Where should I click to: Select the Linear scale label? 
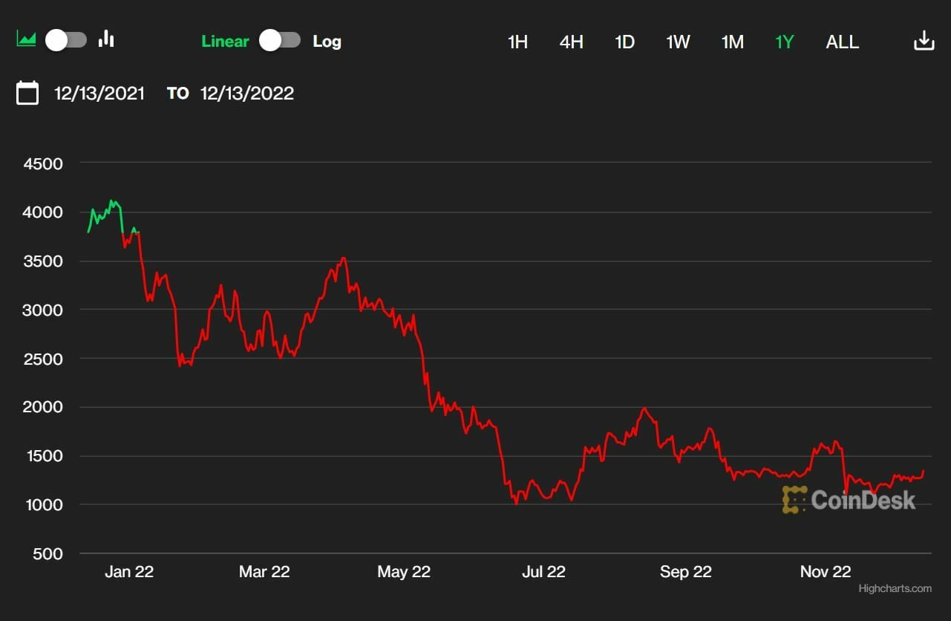[225, 42]
